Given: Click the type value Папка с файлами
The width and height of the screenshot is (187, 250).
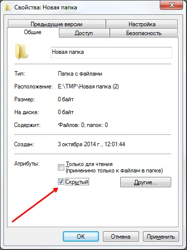Looking at the screenshot, I should tap(80, 74).
